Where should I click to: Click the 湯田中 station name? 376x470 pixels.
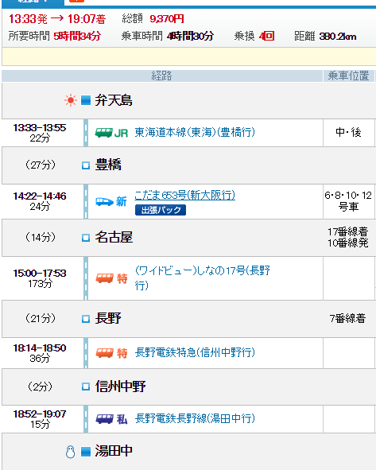[114, 451]
